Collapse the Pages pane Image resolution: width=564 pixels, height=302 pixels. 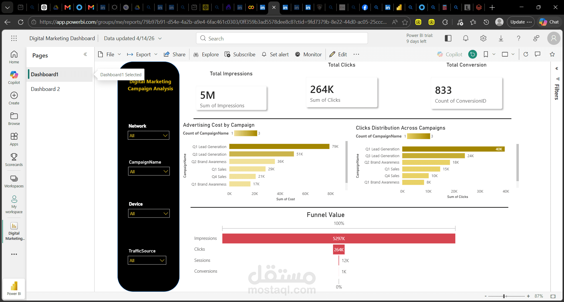85,54
